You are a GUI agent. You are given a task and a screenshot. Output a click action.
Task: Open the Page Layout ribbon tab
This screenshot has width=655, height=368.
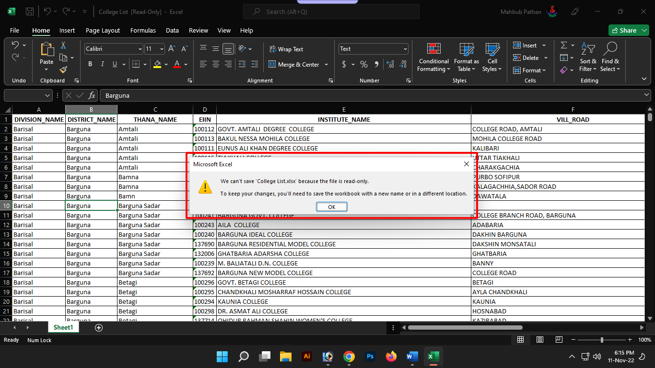click(103, 30)
